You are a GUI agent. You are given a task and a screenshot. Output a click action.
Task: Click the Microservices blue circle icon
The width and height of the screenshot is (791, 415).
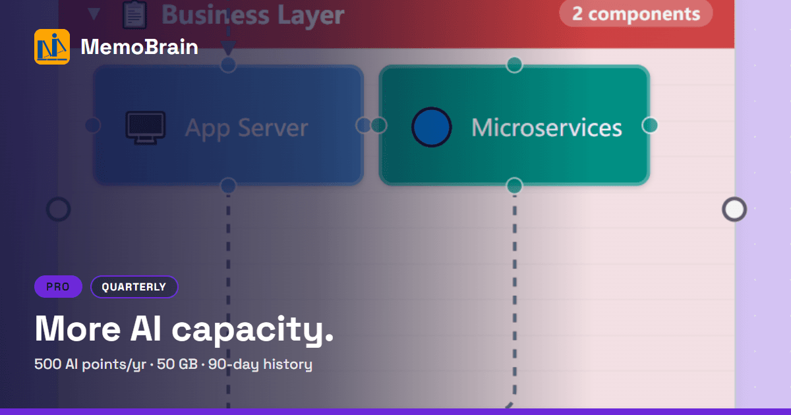point(432,126)
